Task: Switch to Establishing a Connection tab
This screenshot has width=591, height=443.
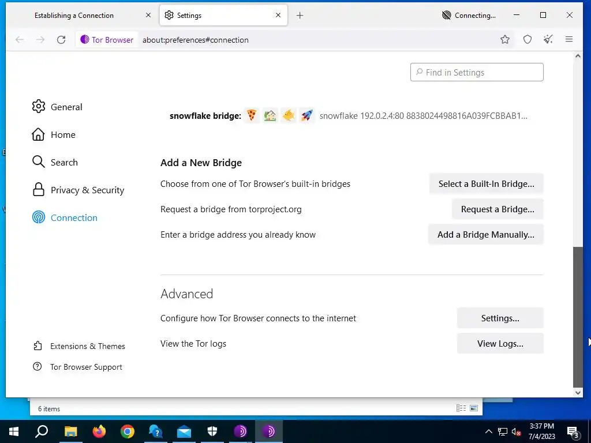Action: 82,15
